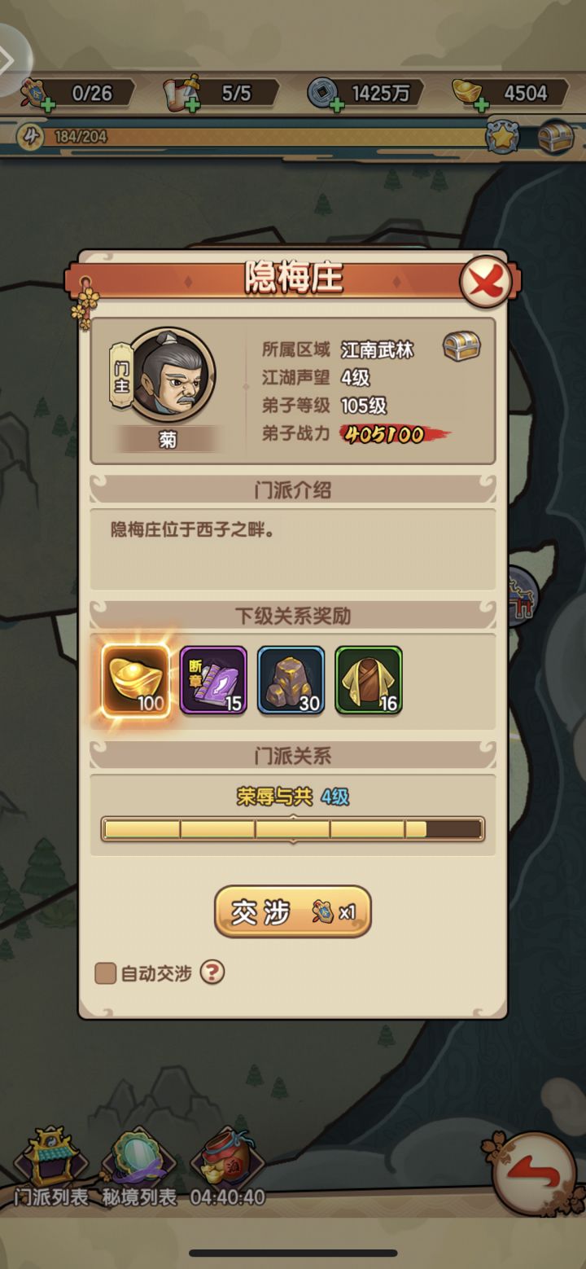The height and width of the screenshot is (1269, 586).
Task: Add gold ingots with plus button
Action: [481, 105]
